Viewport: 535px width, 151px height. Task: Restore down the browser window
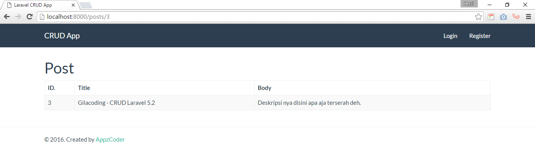[x=507, y=5]
